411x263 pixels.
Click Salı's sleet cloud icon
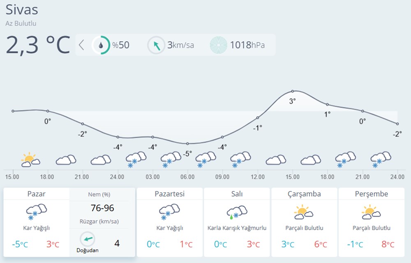(237, 212)
